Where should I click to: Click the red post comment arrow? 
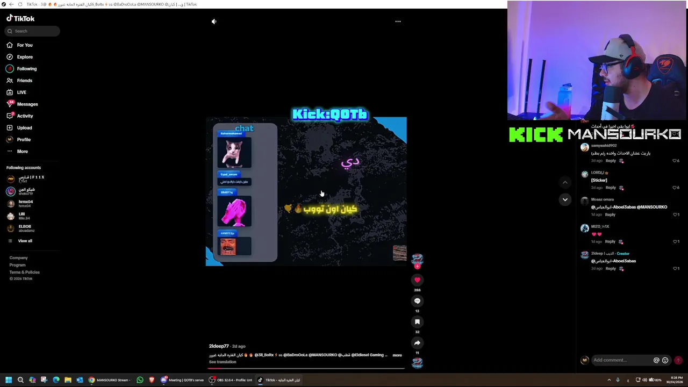point(678,360)
